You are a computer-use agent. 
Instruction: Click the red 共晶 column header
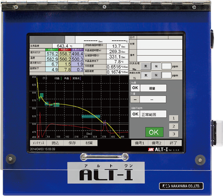tap(65, 50)
